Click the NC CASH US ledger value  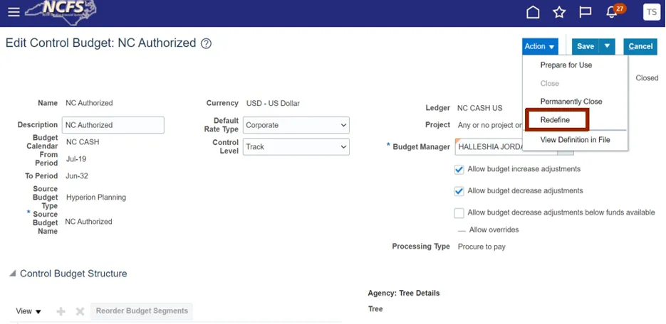coord(479,108)
